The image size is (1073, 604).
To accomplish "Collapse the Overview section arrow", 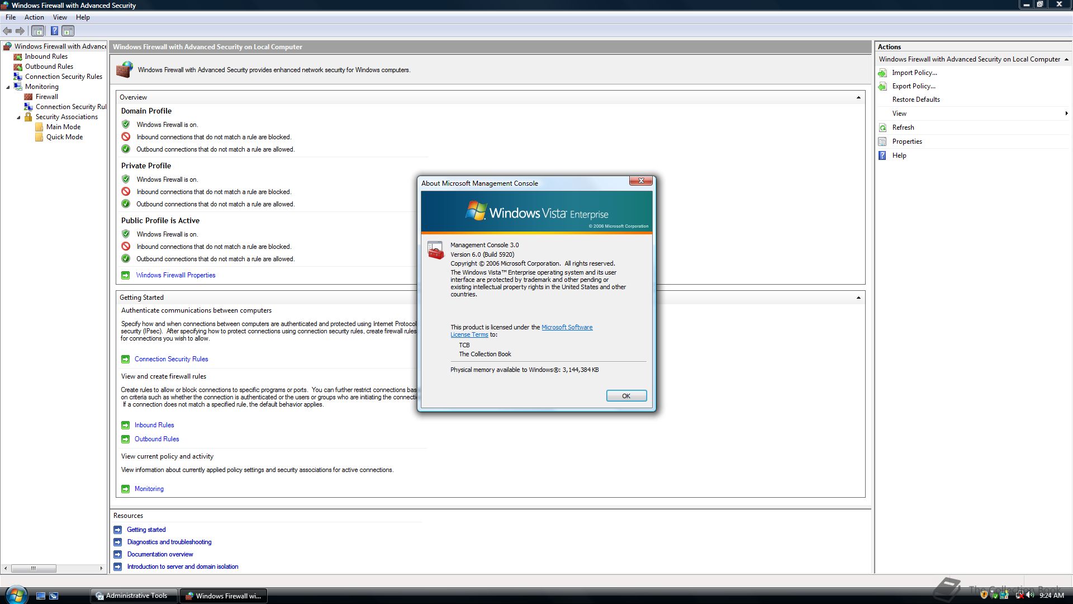I will tap(858, 98).
